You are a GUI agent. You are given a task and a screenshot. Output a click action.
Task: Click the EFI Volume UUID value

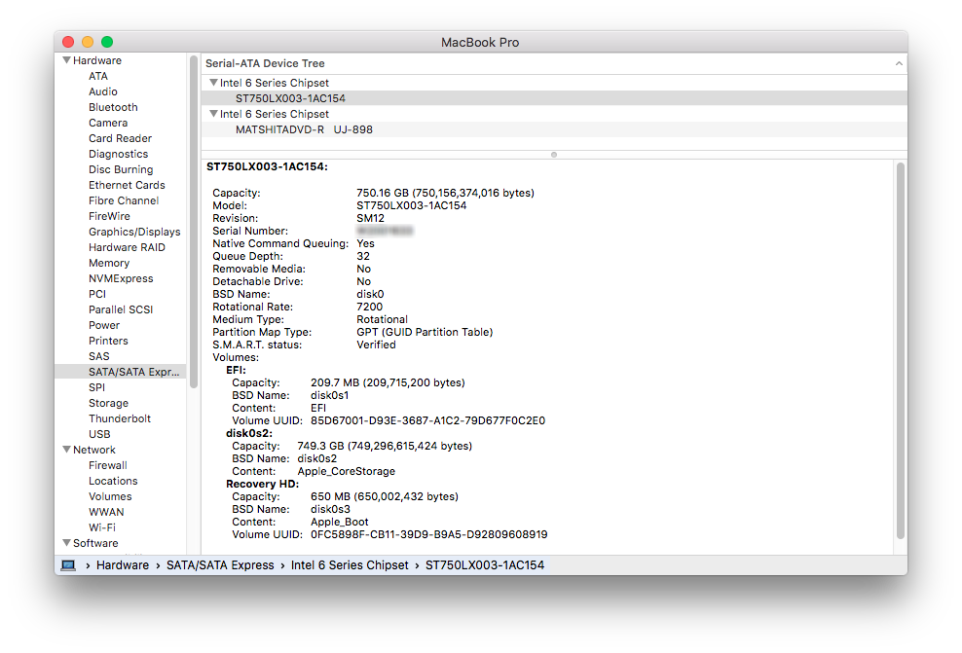pos(427,420)
